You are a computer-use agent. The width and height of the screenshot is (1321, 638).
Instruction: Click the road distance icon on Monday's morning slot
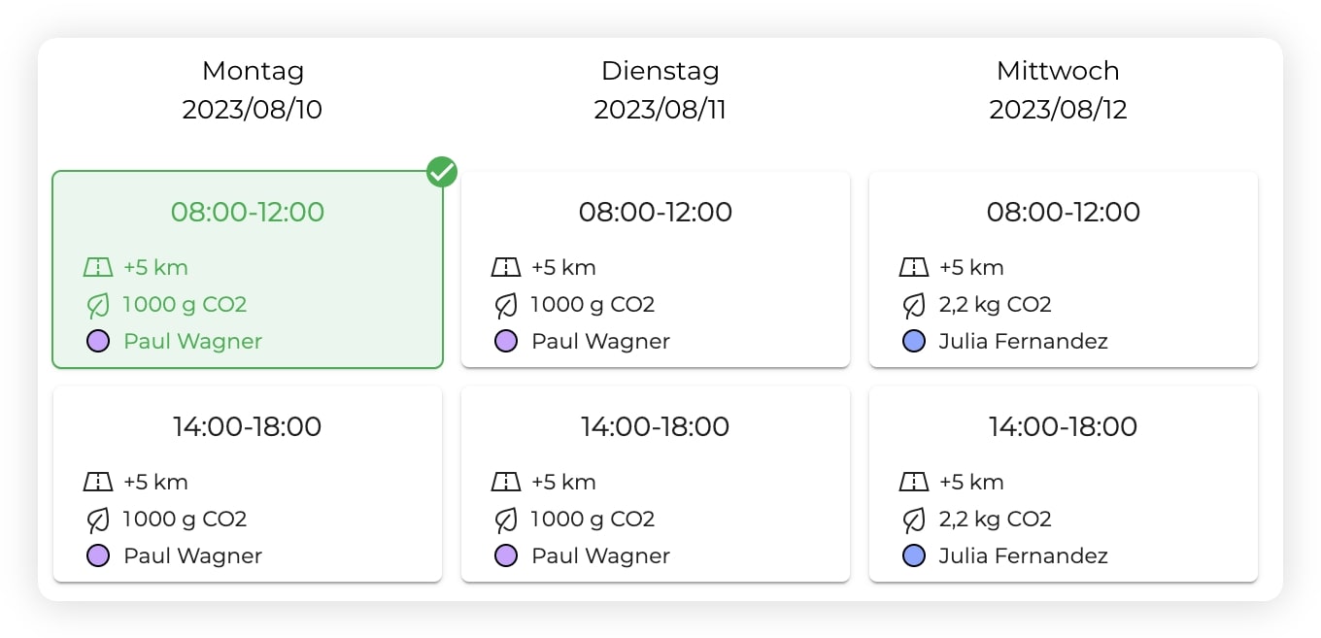point(98,267)
